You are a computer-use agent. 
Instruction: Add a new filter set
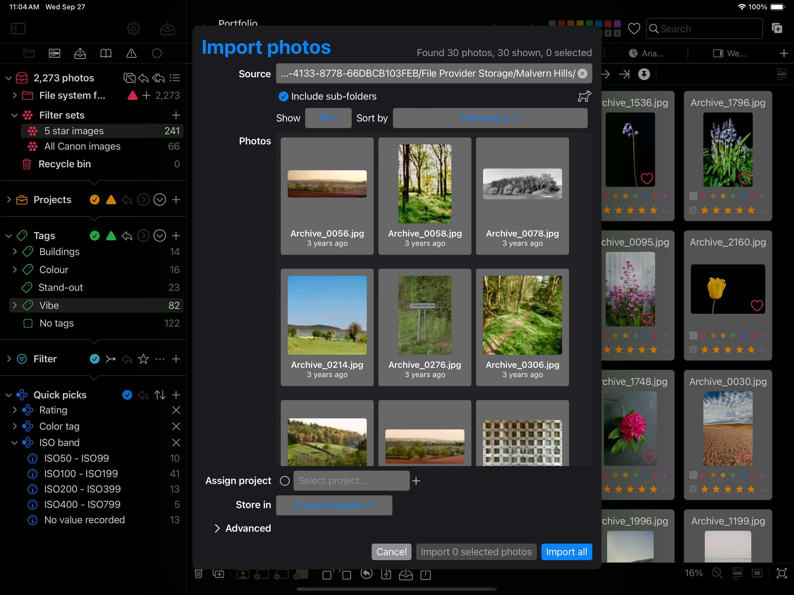176,115
